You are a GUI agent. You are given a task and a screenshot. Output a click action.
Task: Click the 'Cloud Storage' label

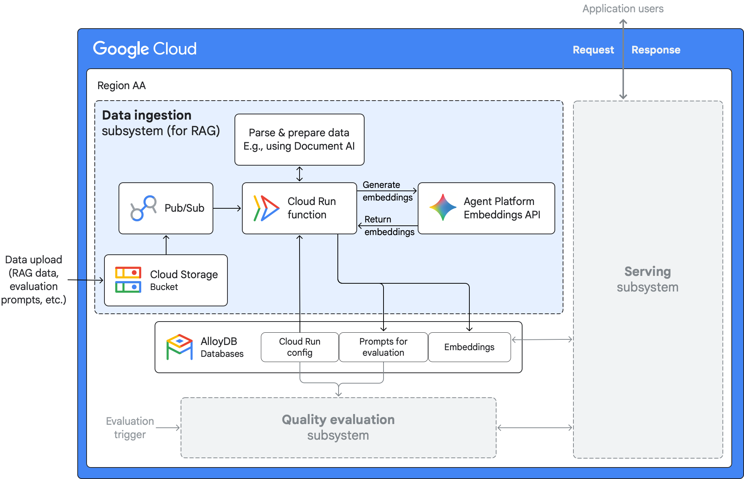pos(184,274)
